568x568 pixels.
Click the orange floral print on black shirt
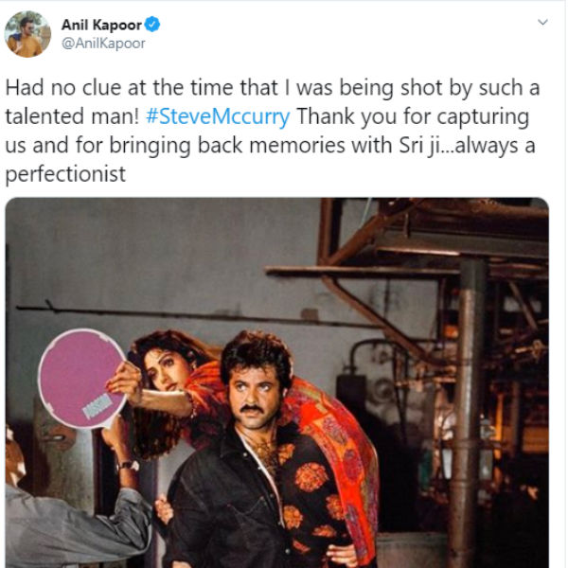coord(311,477)
